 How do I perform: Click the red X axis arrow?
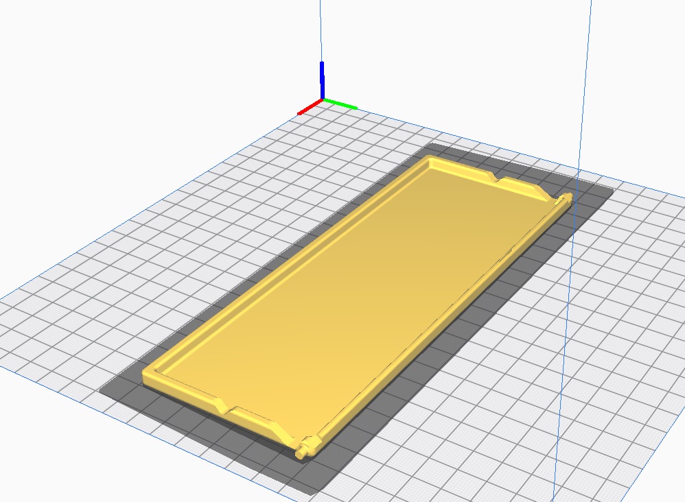[309, 108]
